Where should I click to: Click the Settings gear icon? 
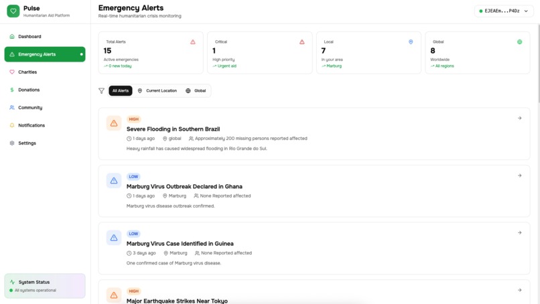[12, 143]
